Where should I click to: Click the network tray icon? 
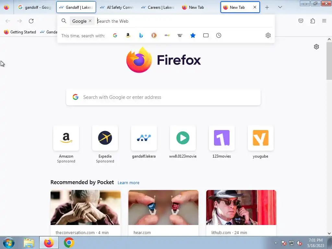point(291,243)
